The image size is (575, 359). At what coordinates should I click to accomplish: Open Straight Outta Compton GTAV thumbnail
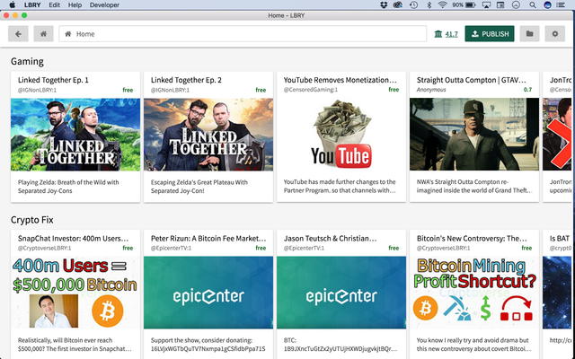click(474, 135)
